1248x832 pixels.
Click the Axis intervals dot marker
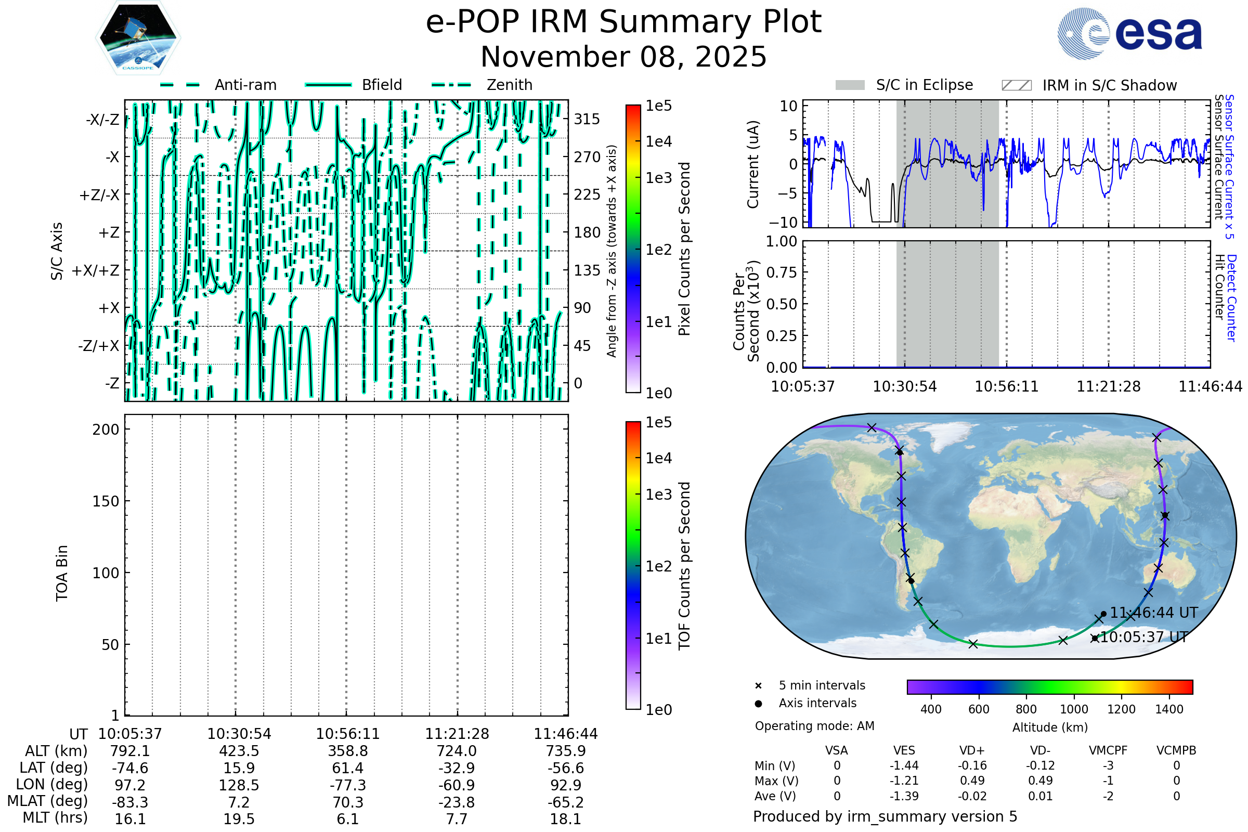(758, 704)
